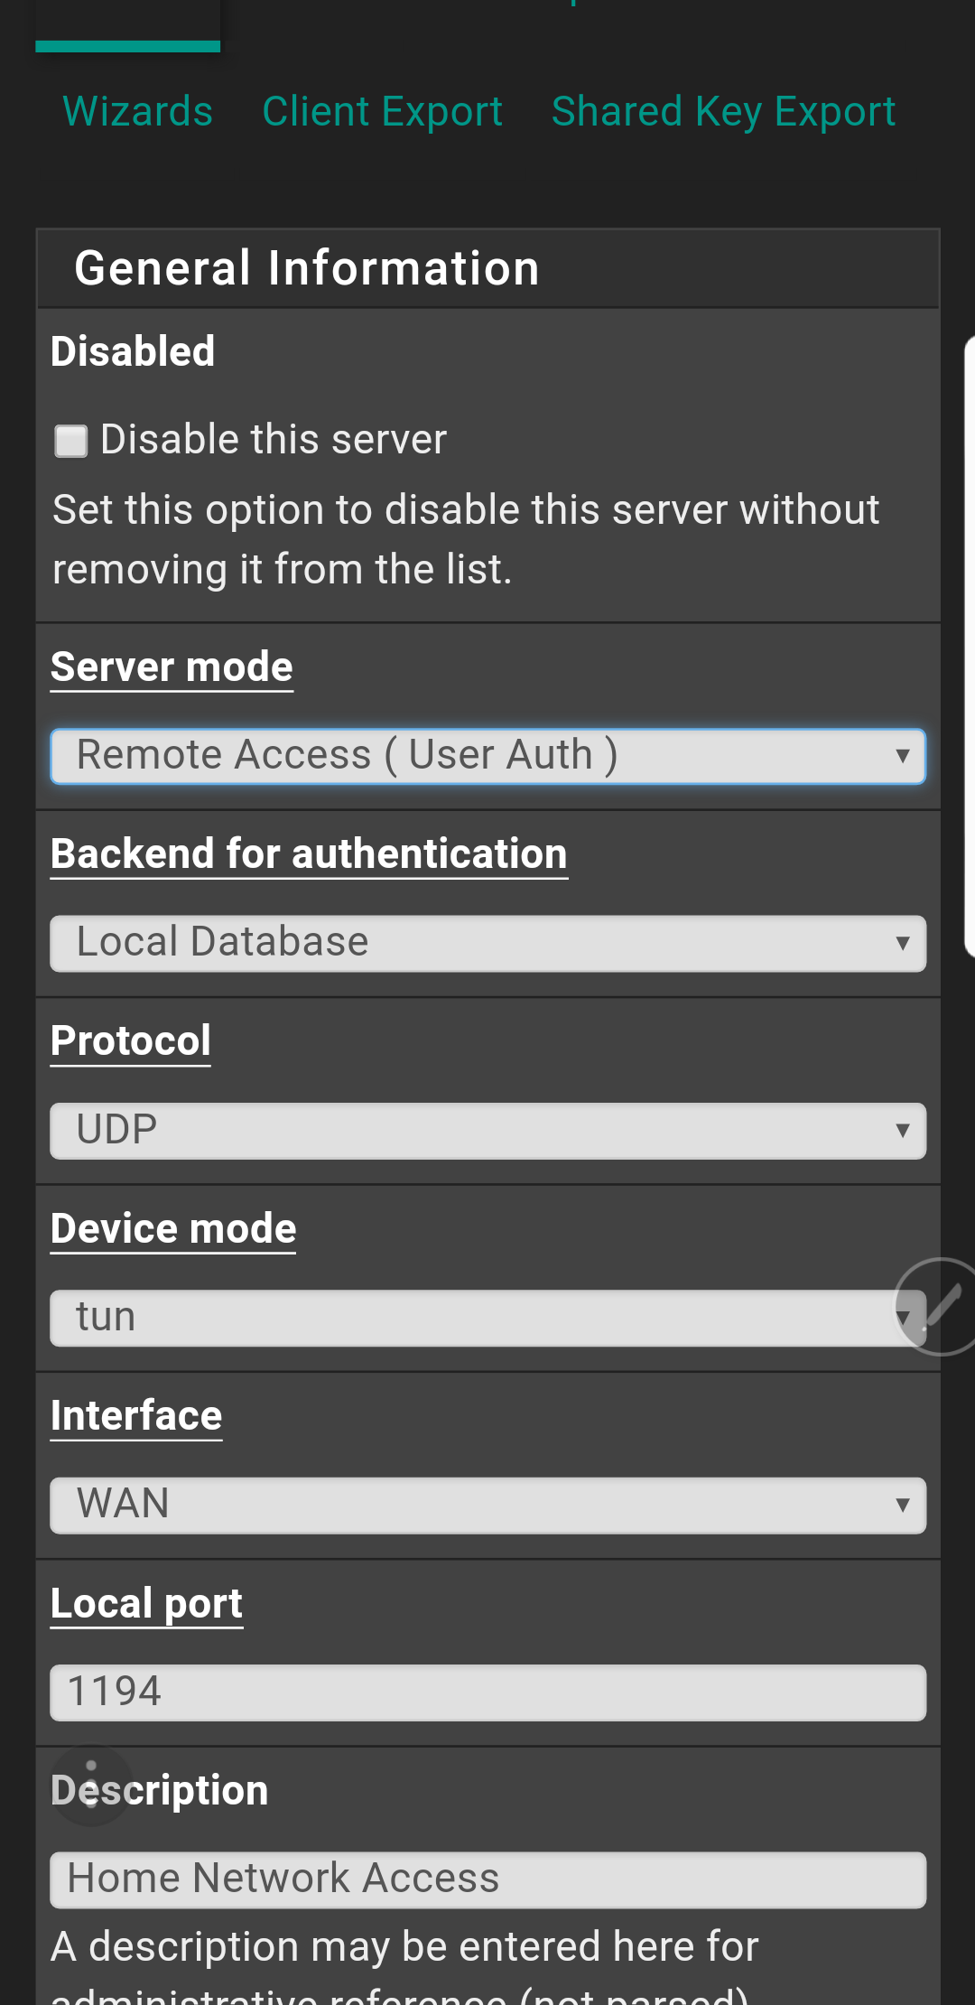Viewport: 975px width, 2005px height.
Task: Click the Backend for authentication label link
Action: coord(309,854)
